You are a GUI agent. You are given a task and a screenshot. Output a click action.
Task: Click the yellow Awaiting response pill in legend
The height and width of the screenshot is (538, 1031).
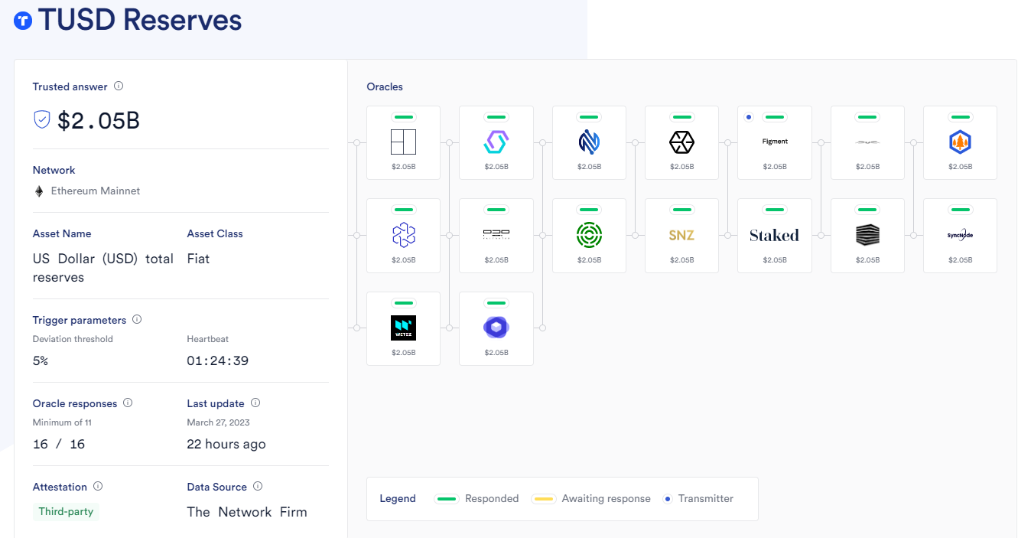(543, 499)
